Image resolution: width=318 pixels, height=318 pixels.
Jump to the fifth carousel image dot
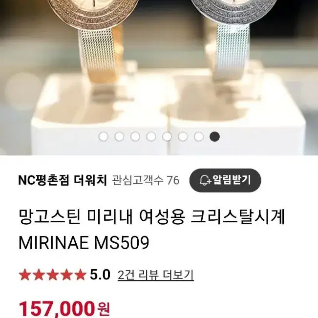pyautogui.click(x=167, y=136)
